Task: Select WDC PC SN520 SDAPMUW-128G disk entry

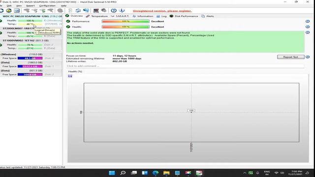Action: (x=31, y=20)
